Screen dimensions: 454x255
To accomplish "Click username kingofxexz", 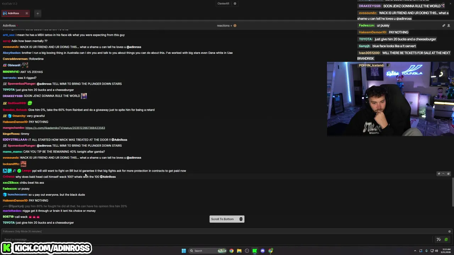I will click(x=11, y=134).
